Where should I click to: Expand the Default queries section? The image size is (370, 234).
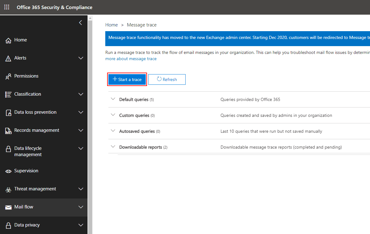click(x=113, y=99)
